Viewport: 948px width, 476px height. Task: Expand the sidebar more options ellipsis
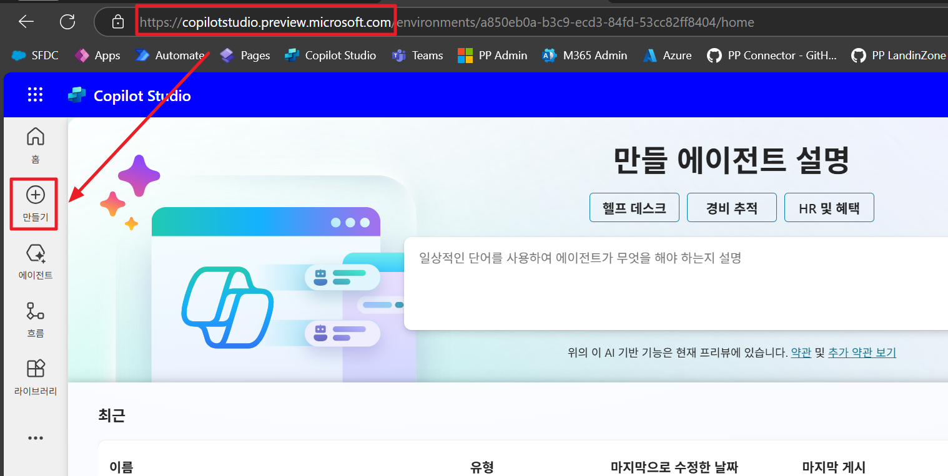point(36,438)
